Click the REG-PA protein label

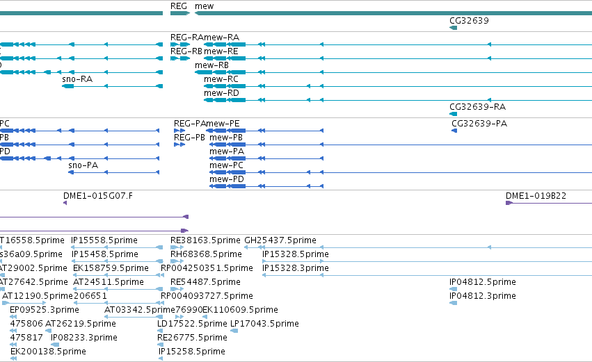tap(190, 124)
